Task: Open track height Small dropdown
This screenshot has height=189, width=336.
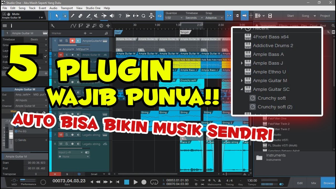Action: pyautogui.click(x=98, y=174)
